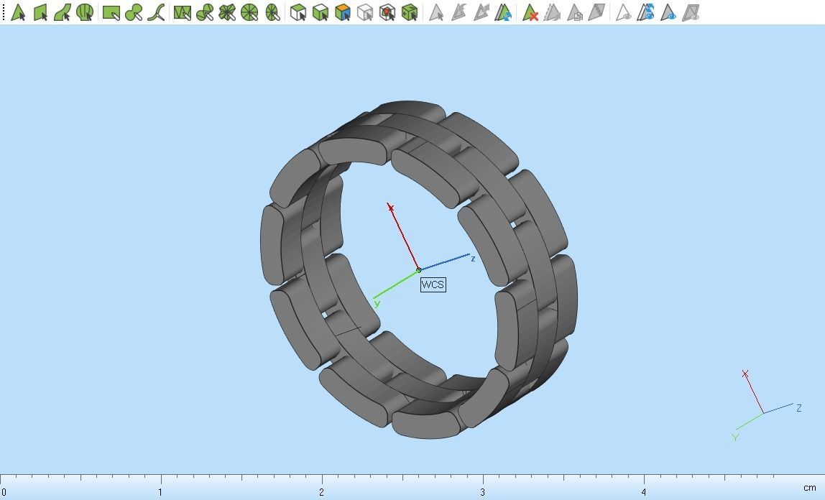The width and height of the screenshot is (825, 500).
Task: Select the pick rounded-shell tool with cursor
Action: coord(85,12)
